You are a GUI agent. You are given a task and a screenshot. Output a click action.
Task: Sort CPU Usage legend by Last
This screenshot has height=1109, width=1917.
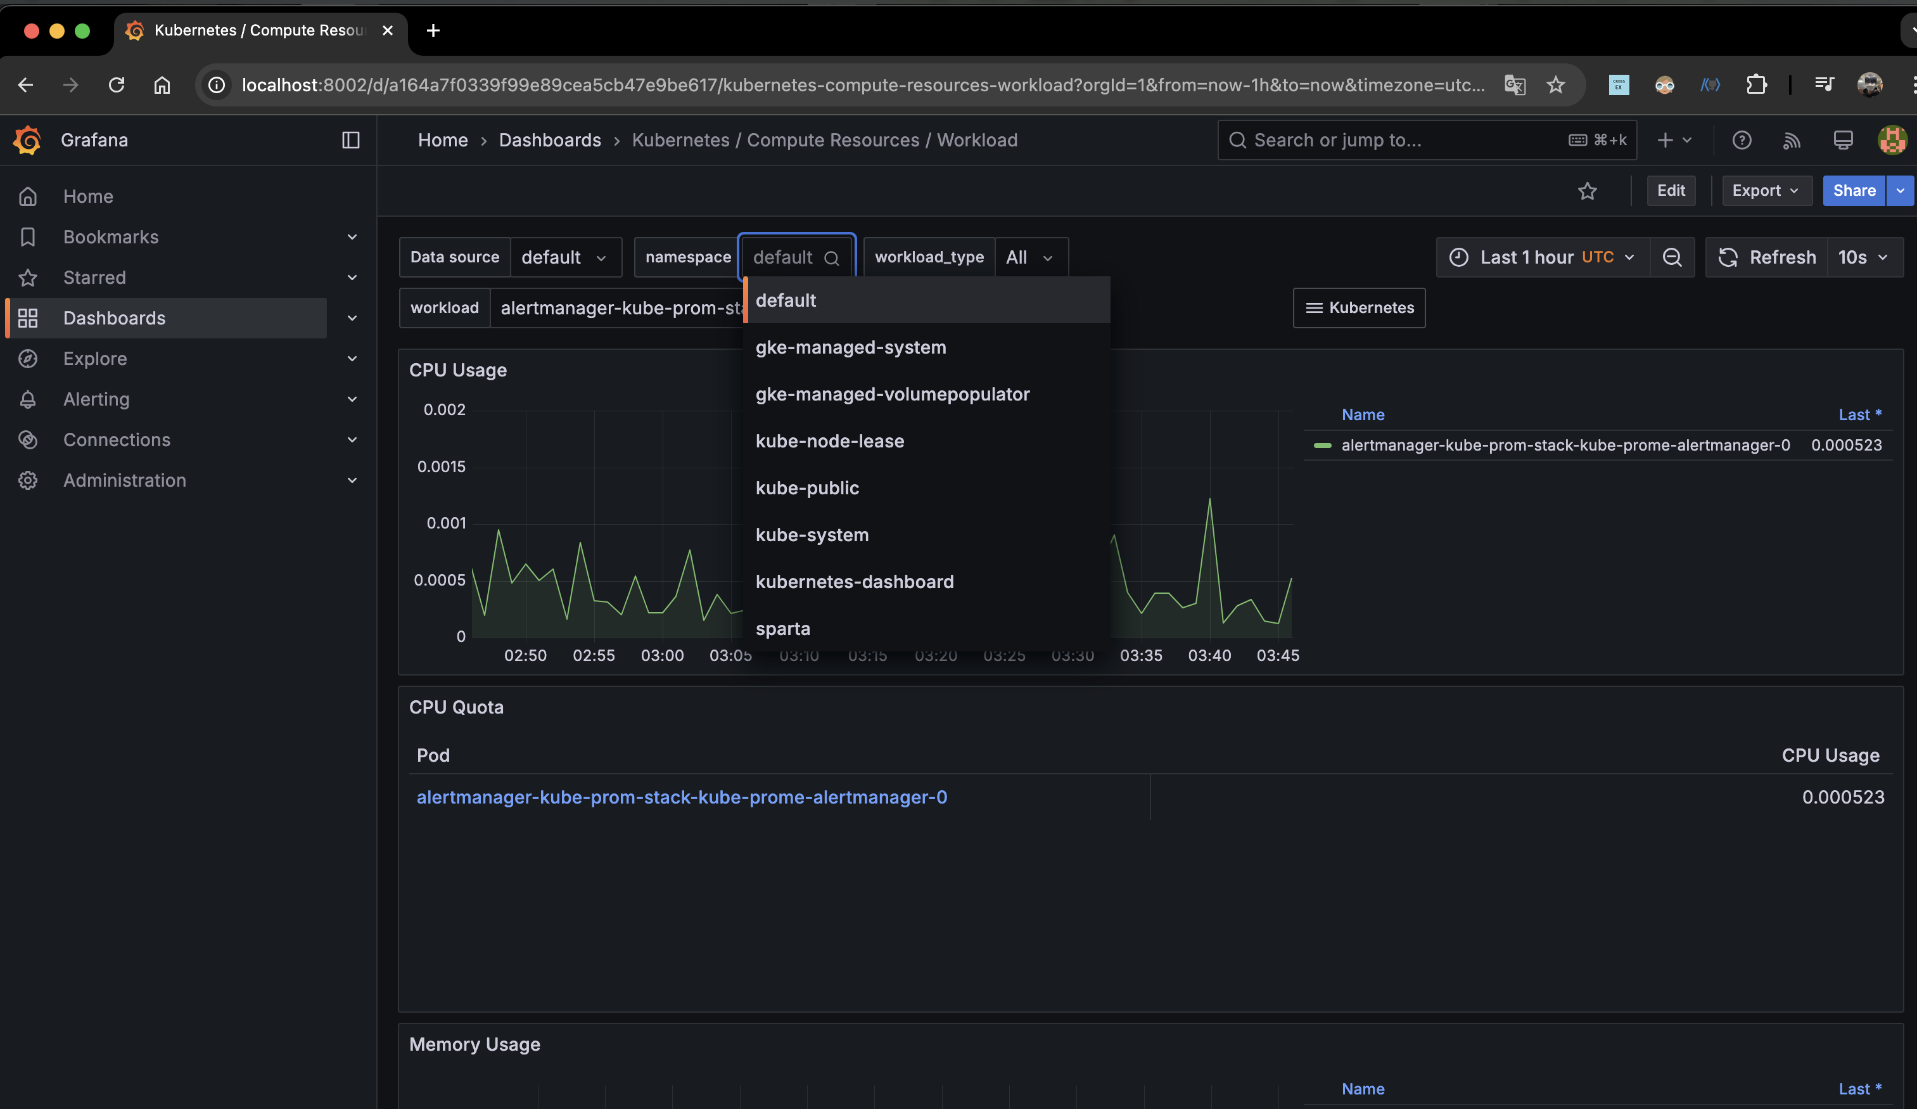click(x=1860, y=415)
